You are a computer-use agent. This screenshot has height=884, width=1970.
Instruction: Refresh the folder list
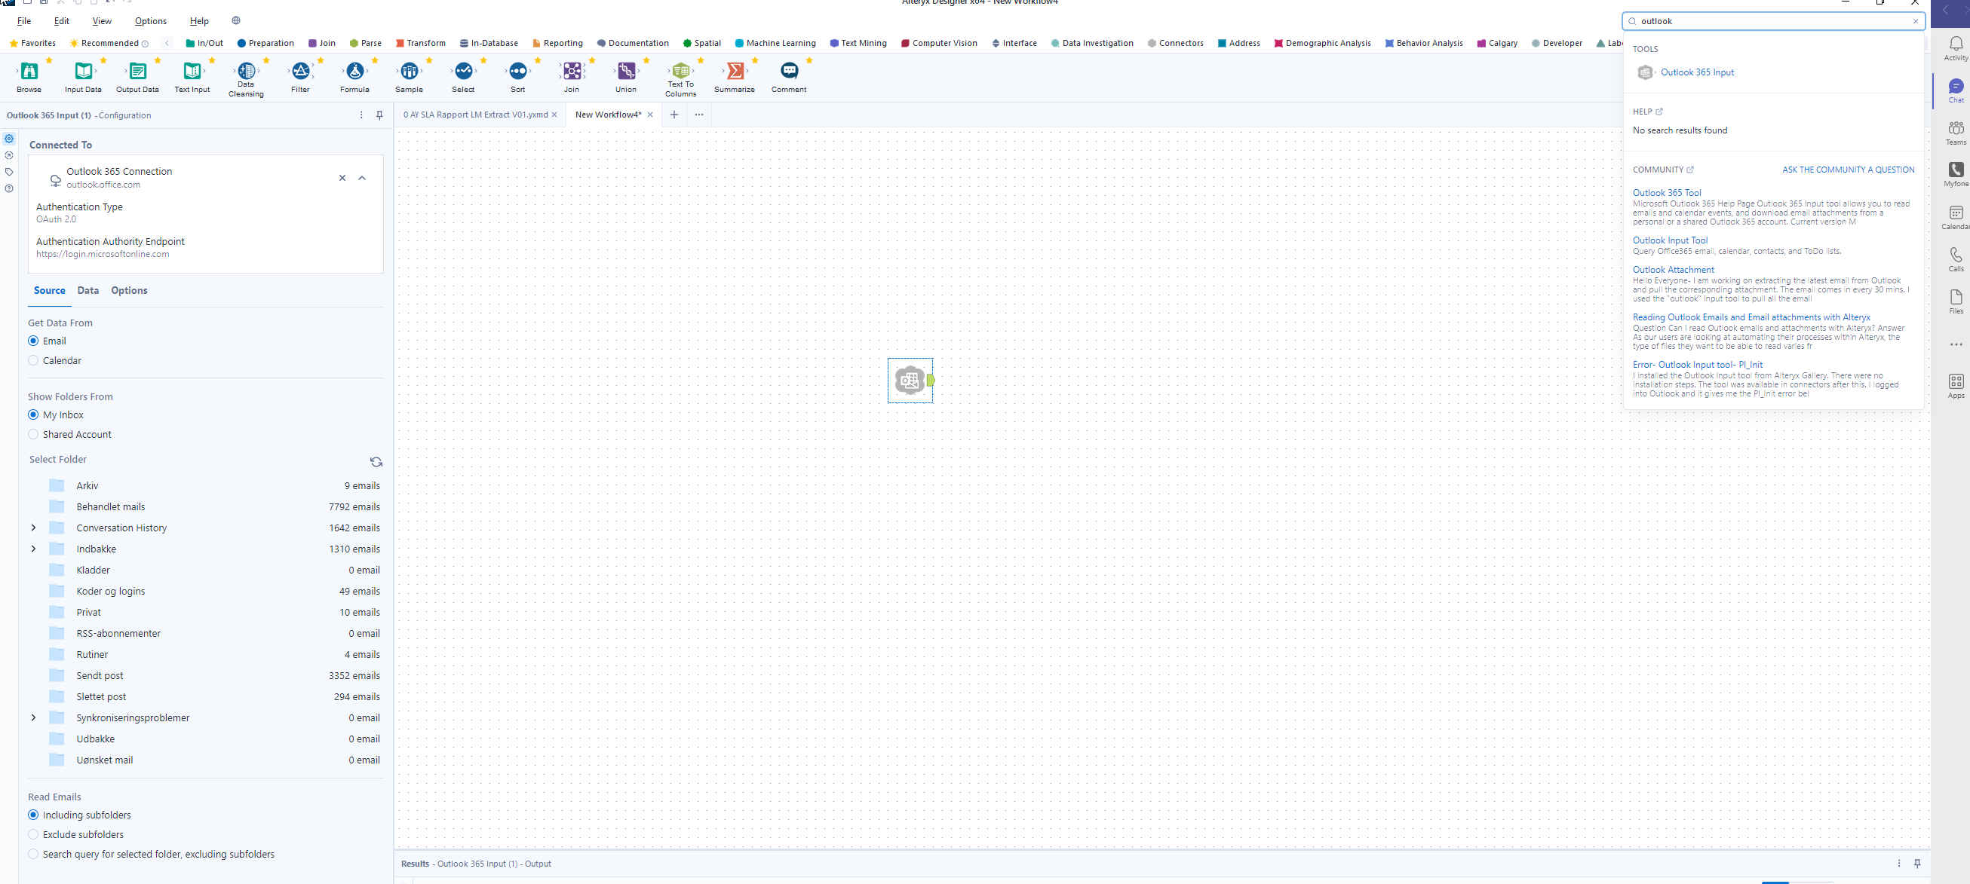click(x=376, y=461)
